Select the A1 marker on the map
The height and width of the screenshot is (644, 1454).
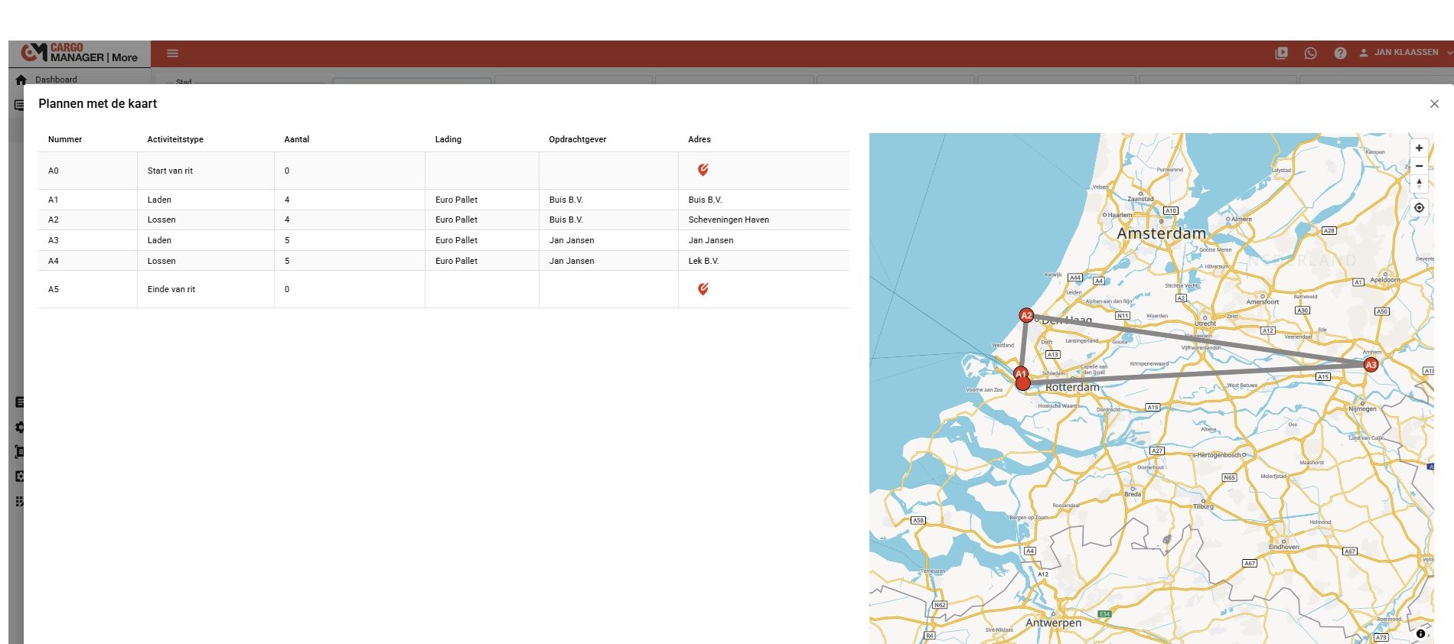point(1020,373)
